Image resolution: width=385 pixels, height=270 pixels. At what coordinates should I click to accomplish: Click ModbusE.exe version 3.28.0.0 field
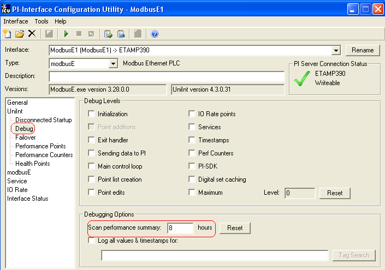108,89
